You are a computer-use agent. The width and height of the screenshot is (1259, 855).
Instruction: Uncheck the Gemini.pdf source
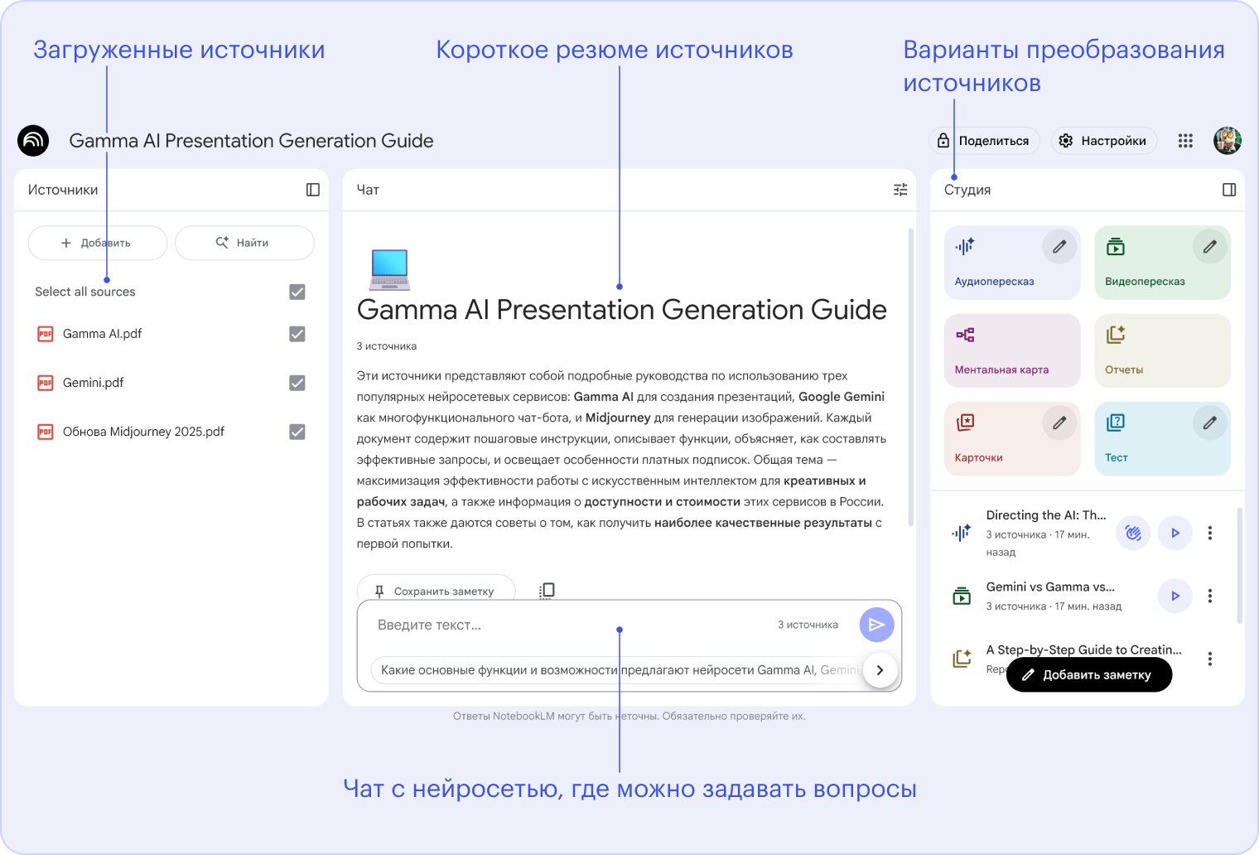(297, 383)
